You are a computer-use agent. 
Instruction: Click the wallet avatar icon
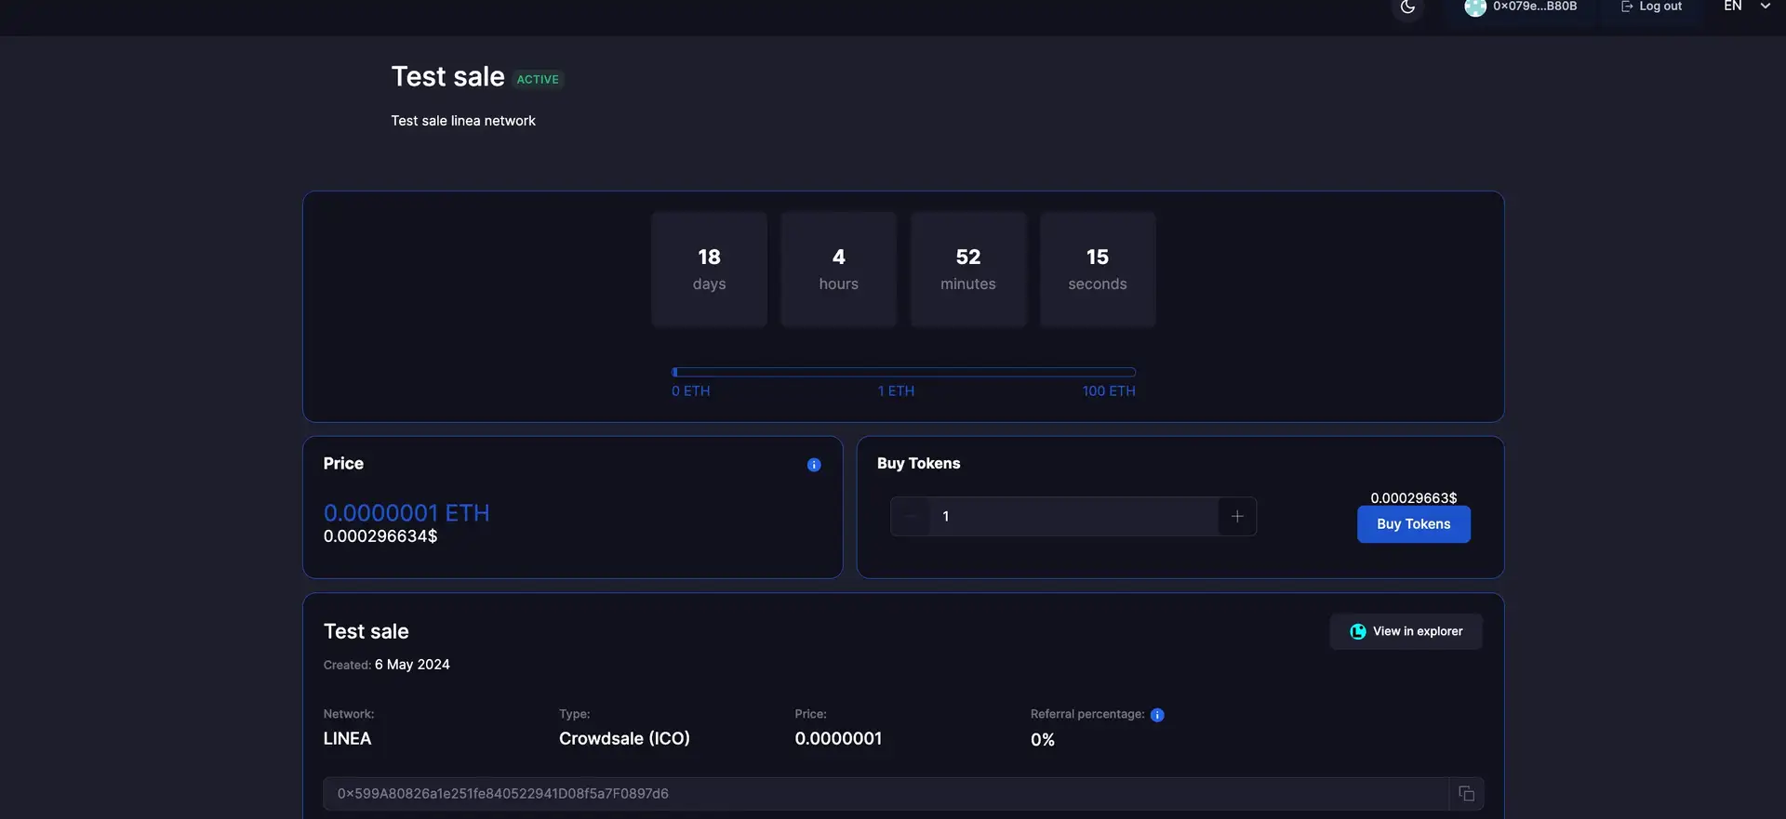click(x=1474, y=7)
